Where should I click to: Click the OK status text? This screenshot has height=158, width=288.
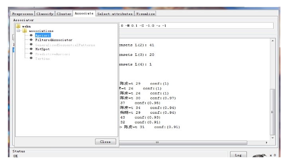click(16, 156)
